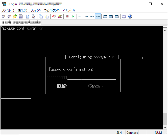Click the vertical scrollbar thumb
Screen dimensions: 168x135
(165, 119)
